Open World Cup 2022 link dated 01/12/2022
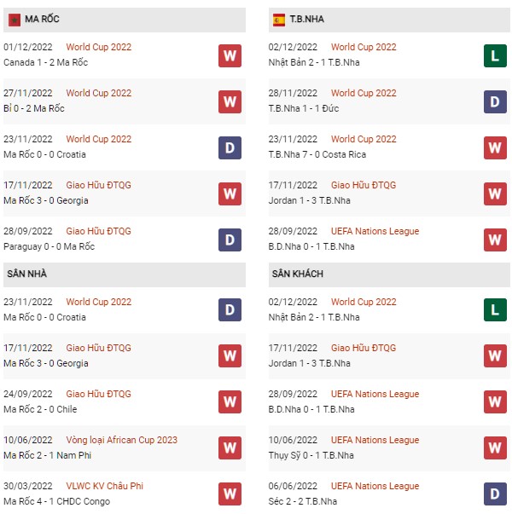 (98, 47)
